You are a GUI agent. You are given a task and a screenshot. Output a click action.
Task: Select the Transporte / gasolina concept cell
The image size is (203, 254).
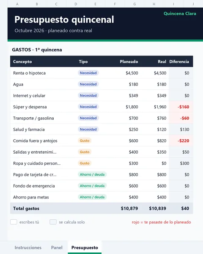point(33,118)
